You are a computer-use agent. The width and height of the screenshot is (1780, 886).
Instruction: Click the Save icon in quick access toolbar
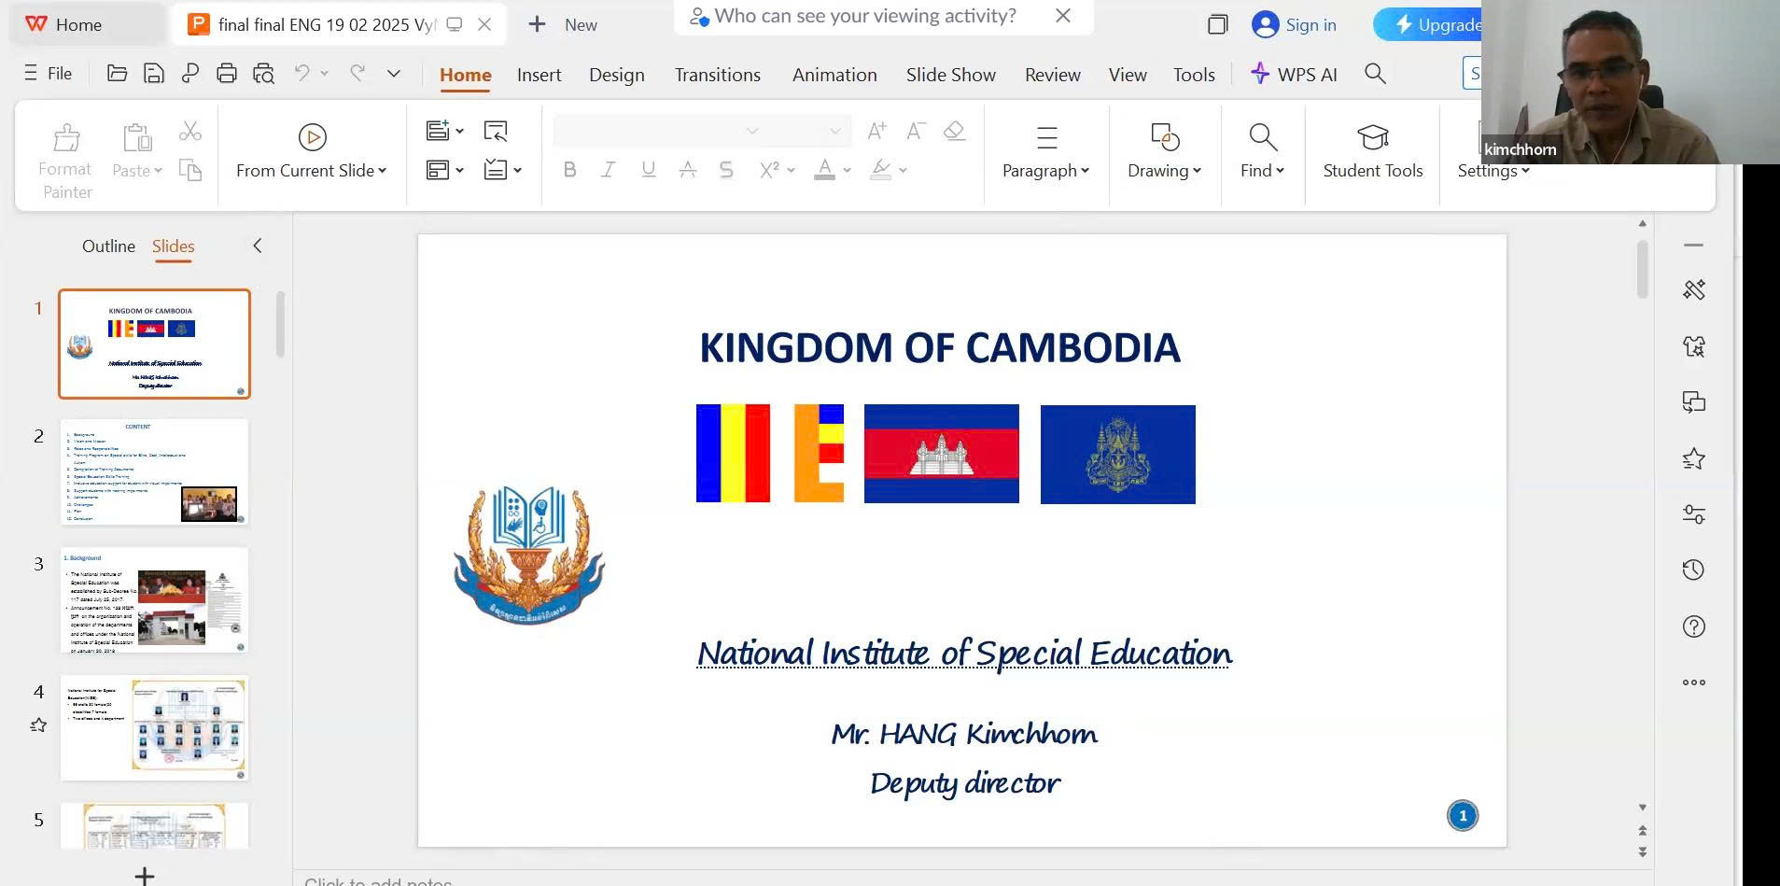point(154,74)
